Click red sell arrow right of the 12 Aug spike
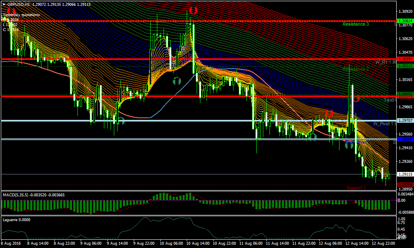 point(355,98)
